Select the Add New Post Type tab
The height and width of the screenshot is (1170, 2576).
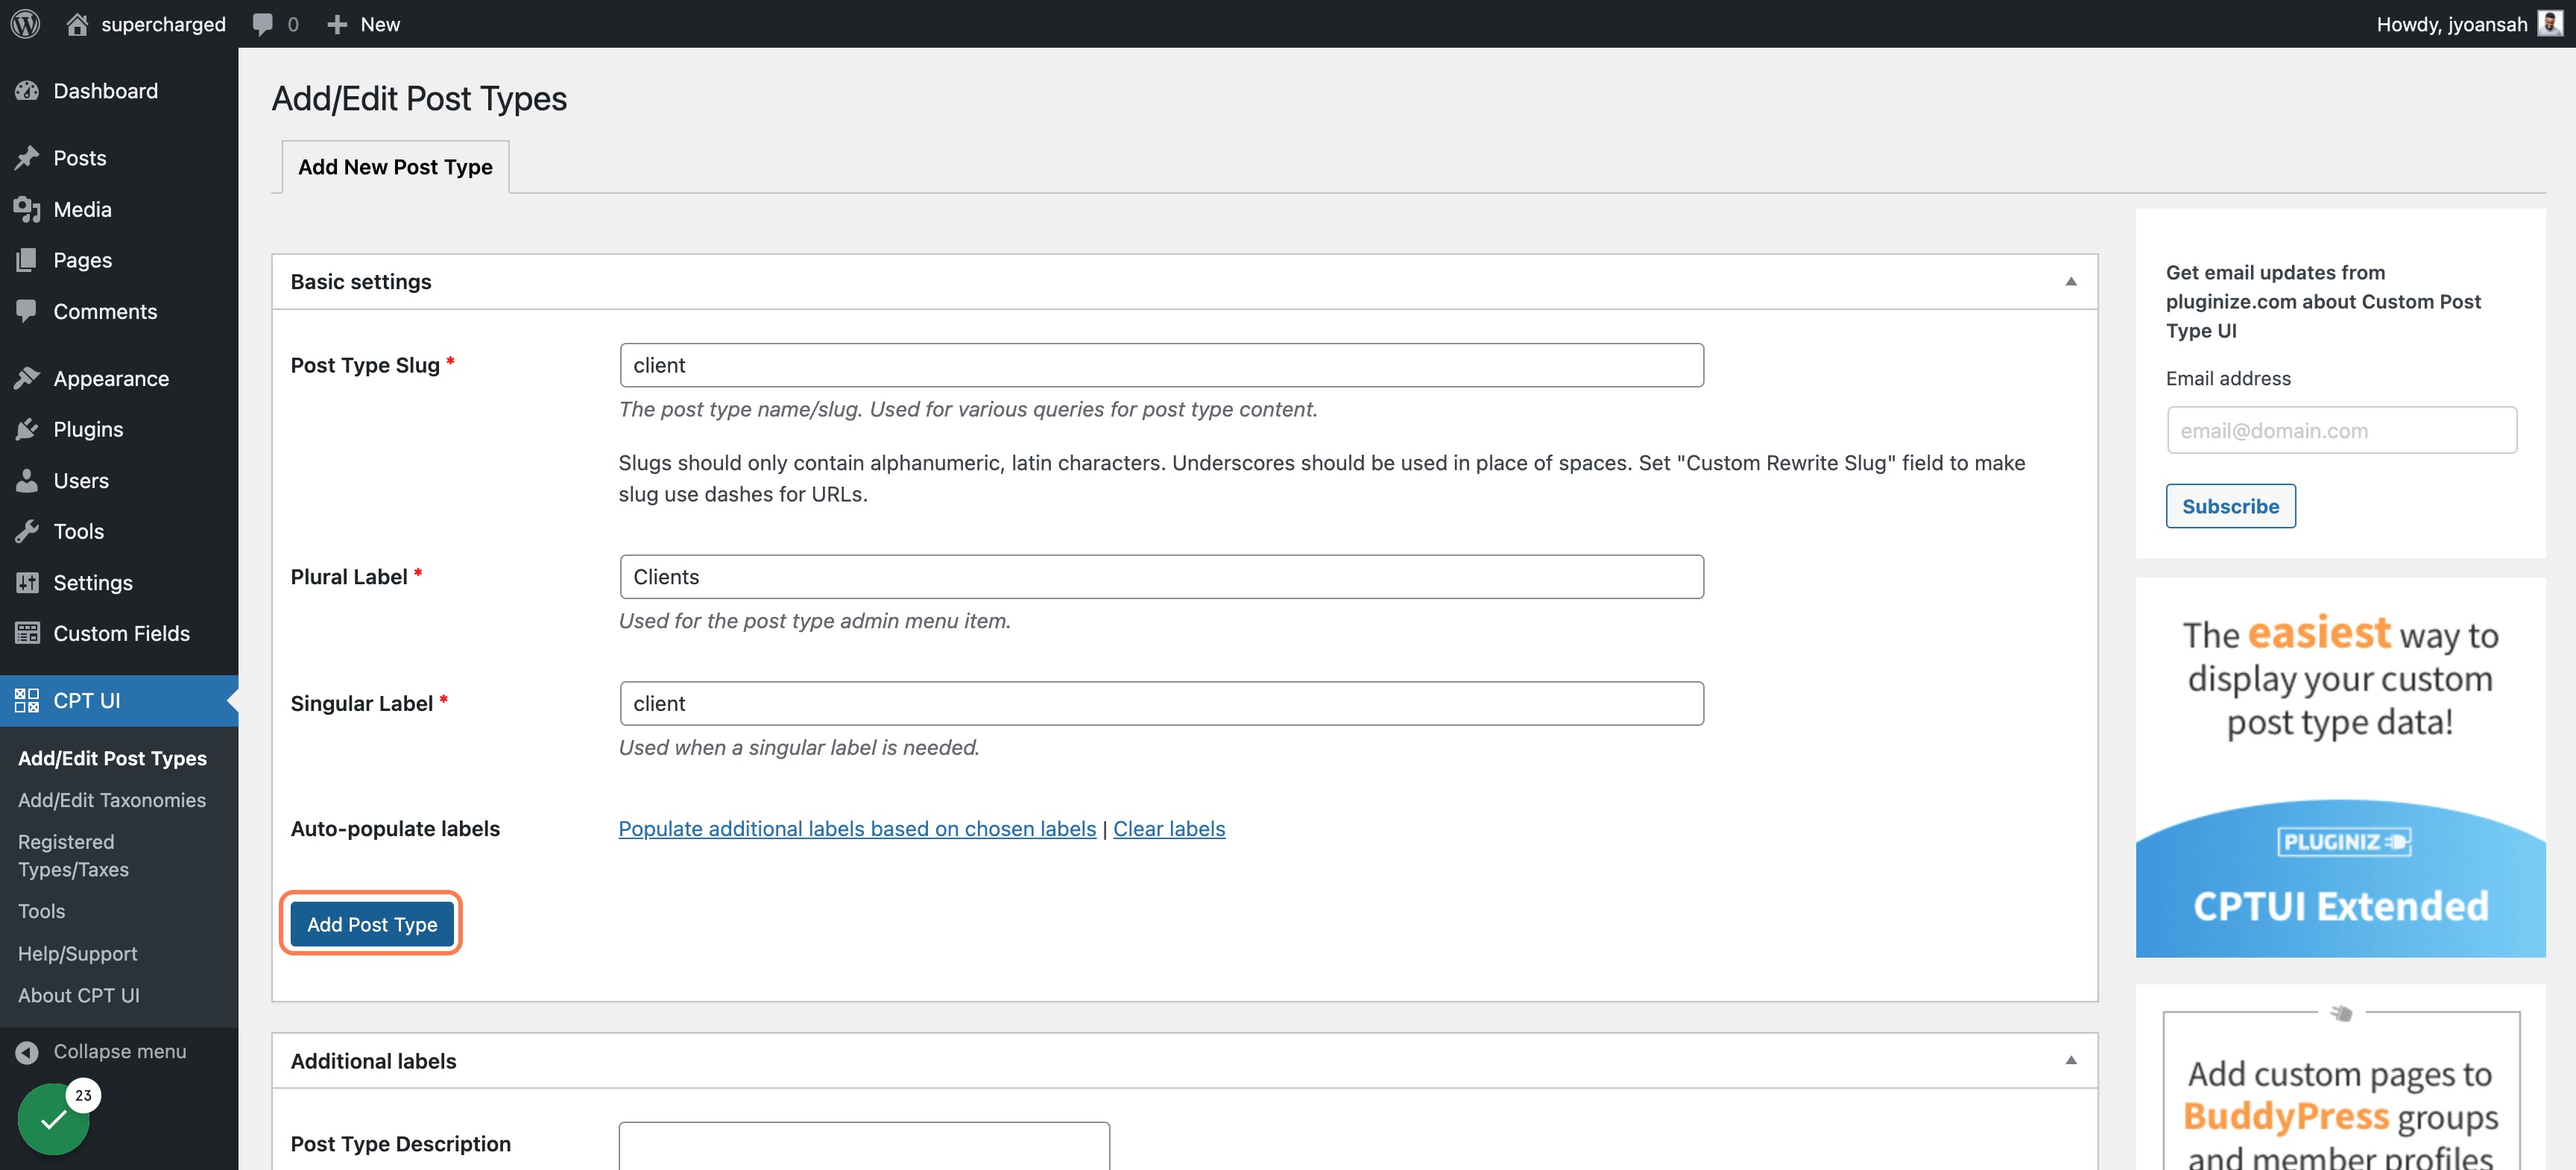395,167
